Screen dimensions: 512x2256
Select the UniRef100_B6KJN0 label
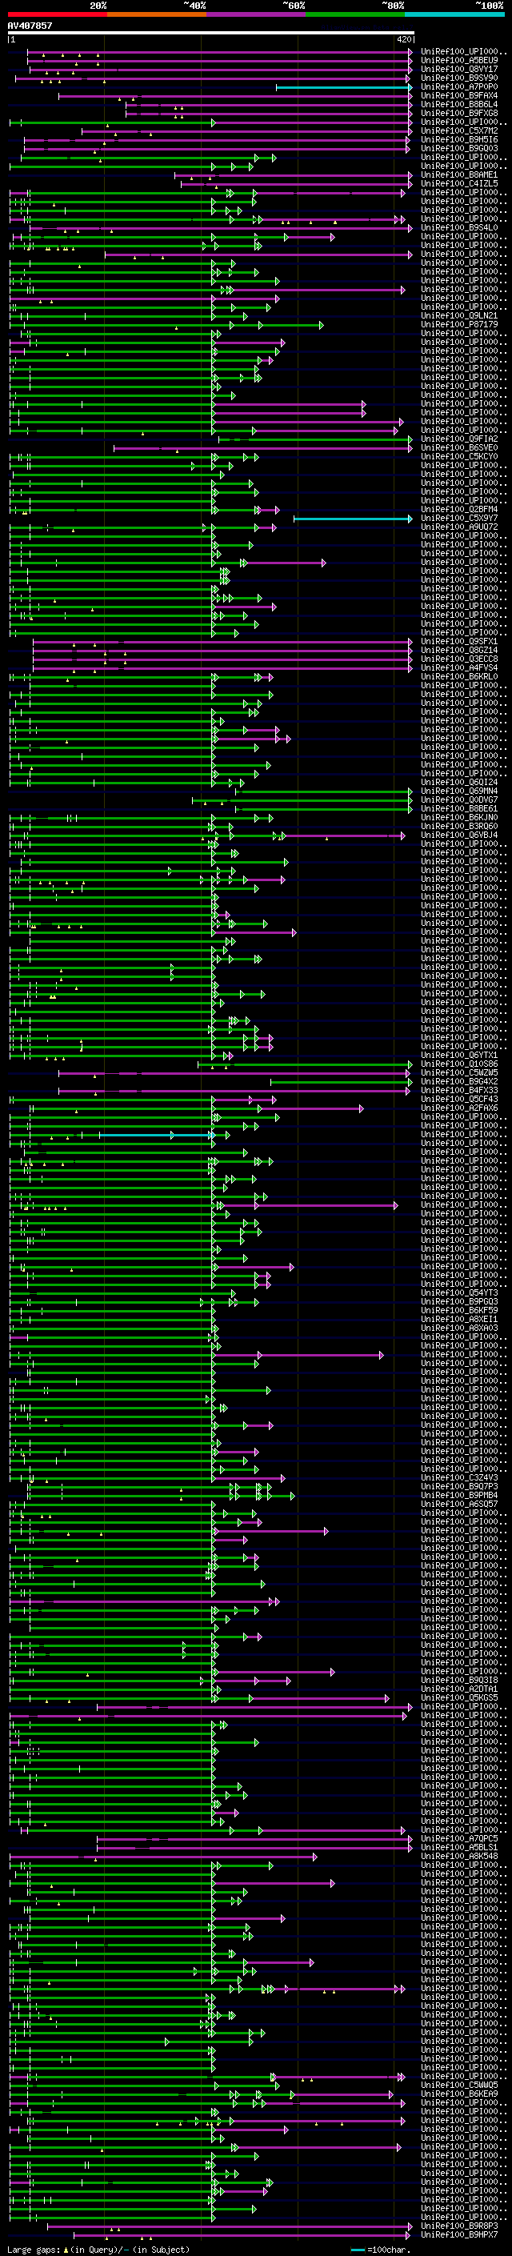point(458,818)
